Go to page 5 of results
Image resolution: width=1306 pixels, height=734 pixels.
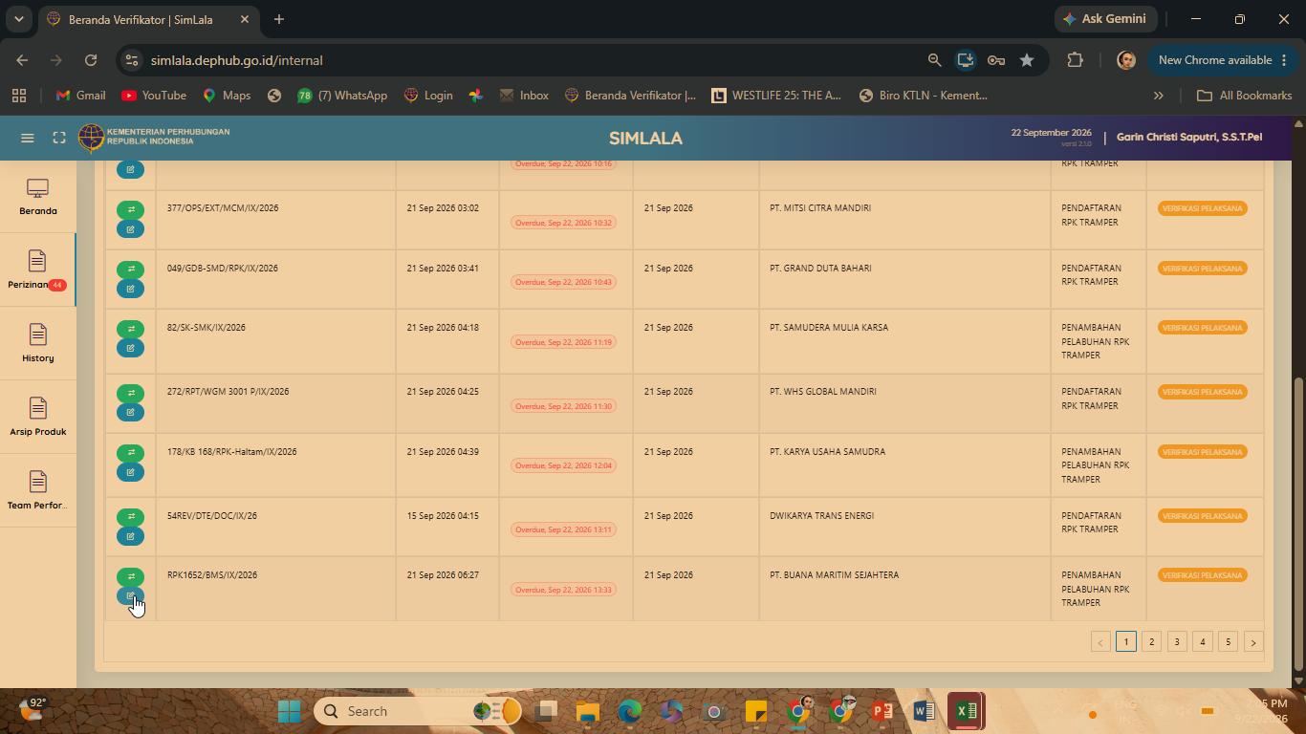coord(1228,642)
